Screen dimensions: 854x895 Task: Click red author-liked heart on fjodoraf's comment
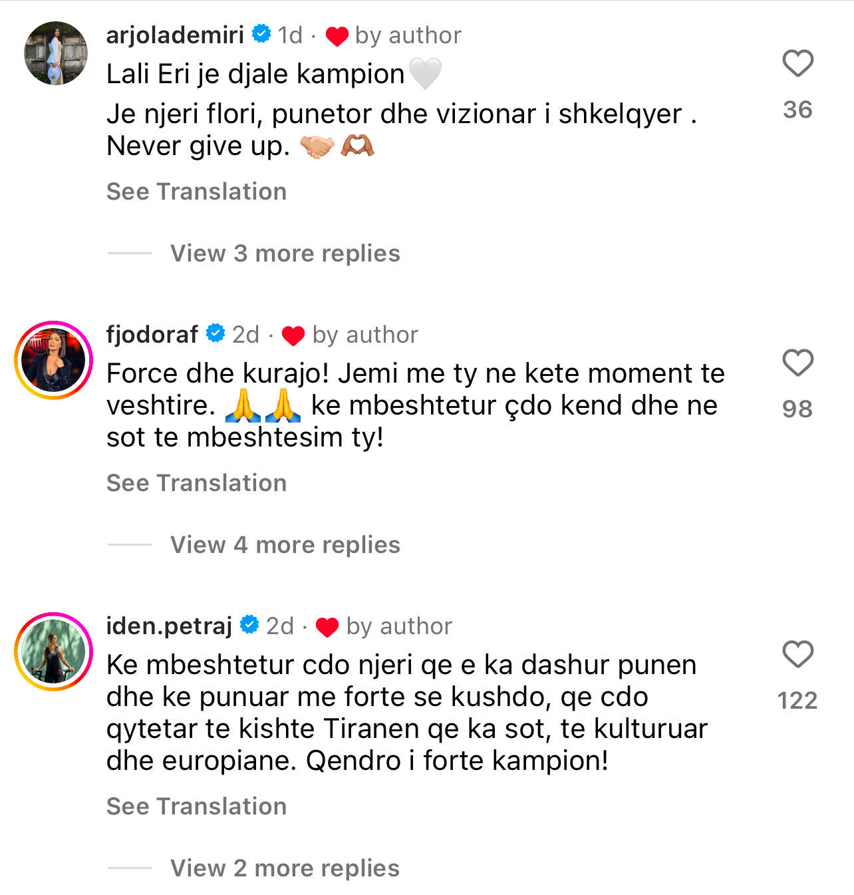tap(293, 335)
